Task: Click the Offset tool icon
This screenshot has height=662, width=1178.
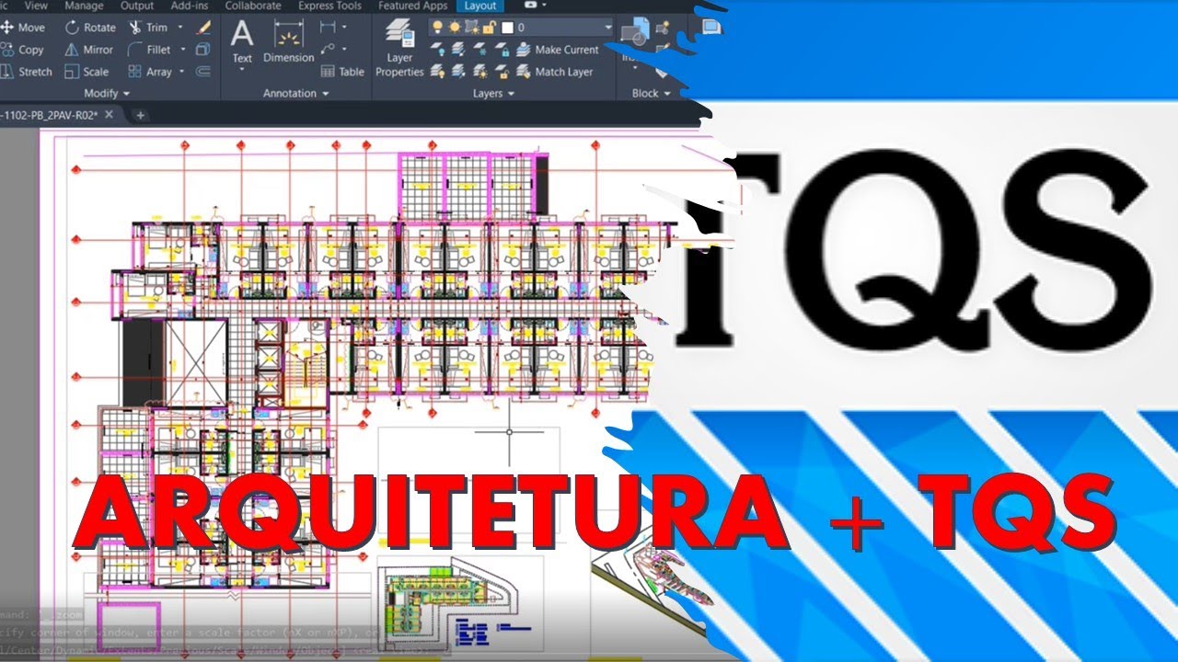Action: (204, 72)
